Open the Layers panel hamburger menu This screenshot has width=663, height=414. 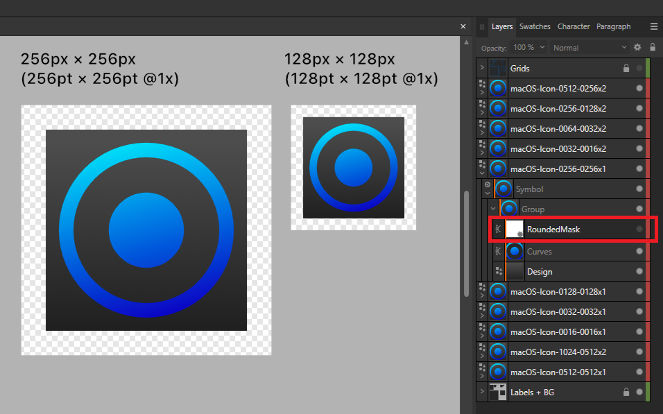pos(653,26)
